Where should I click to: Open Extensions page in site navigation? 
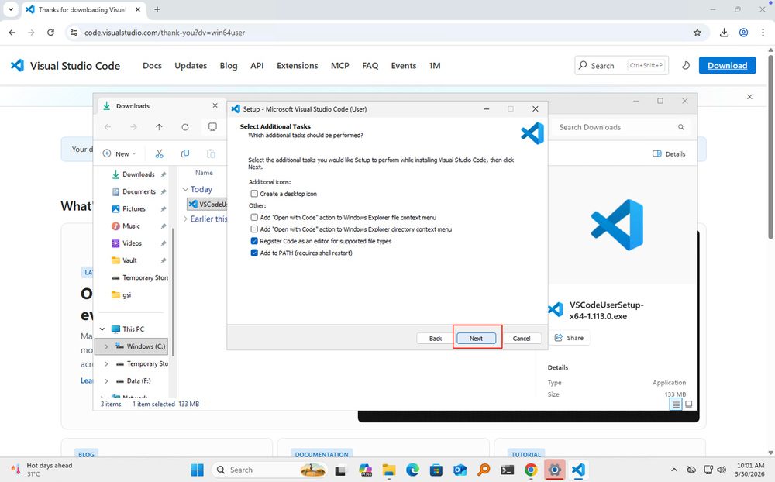(298, 66)
